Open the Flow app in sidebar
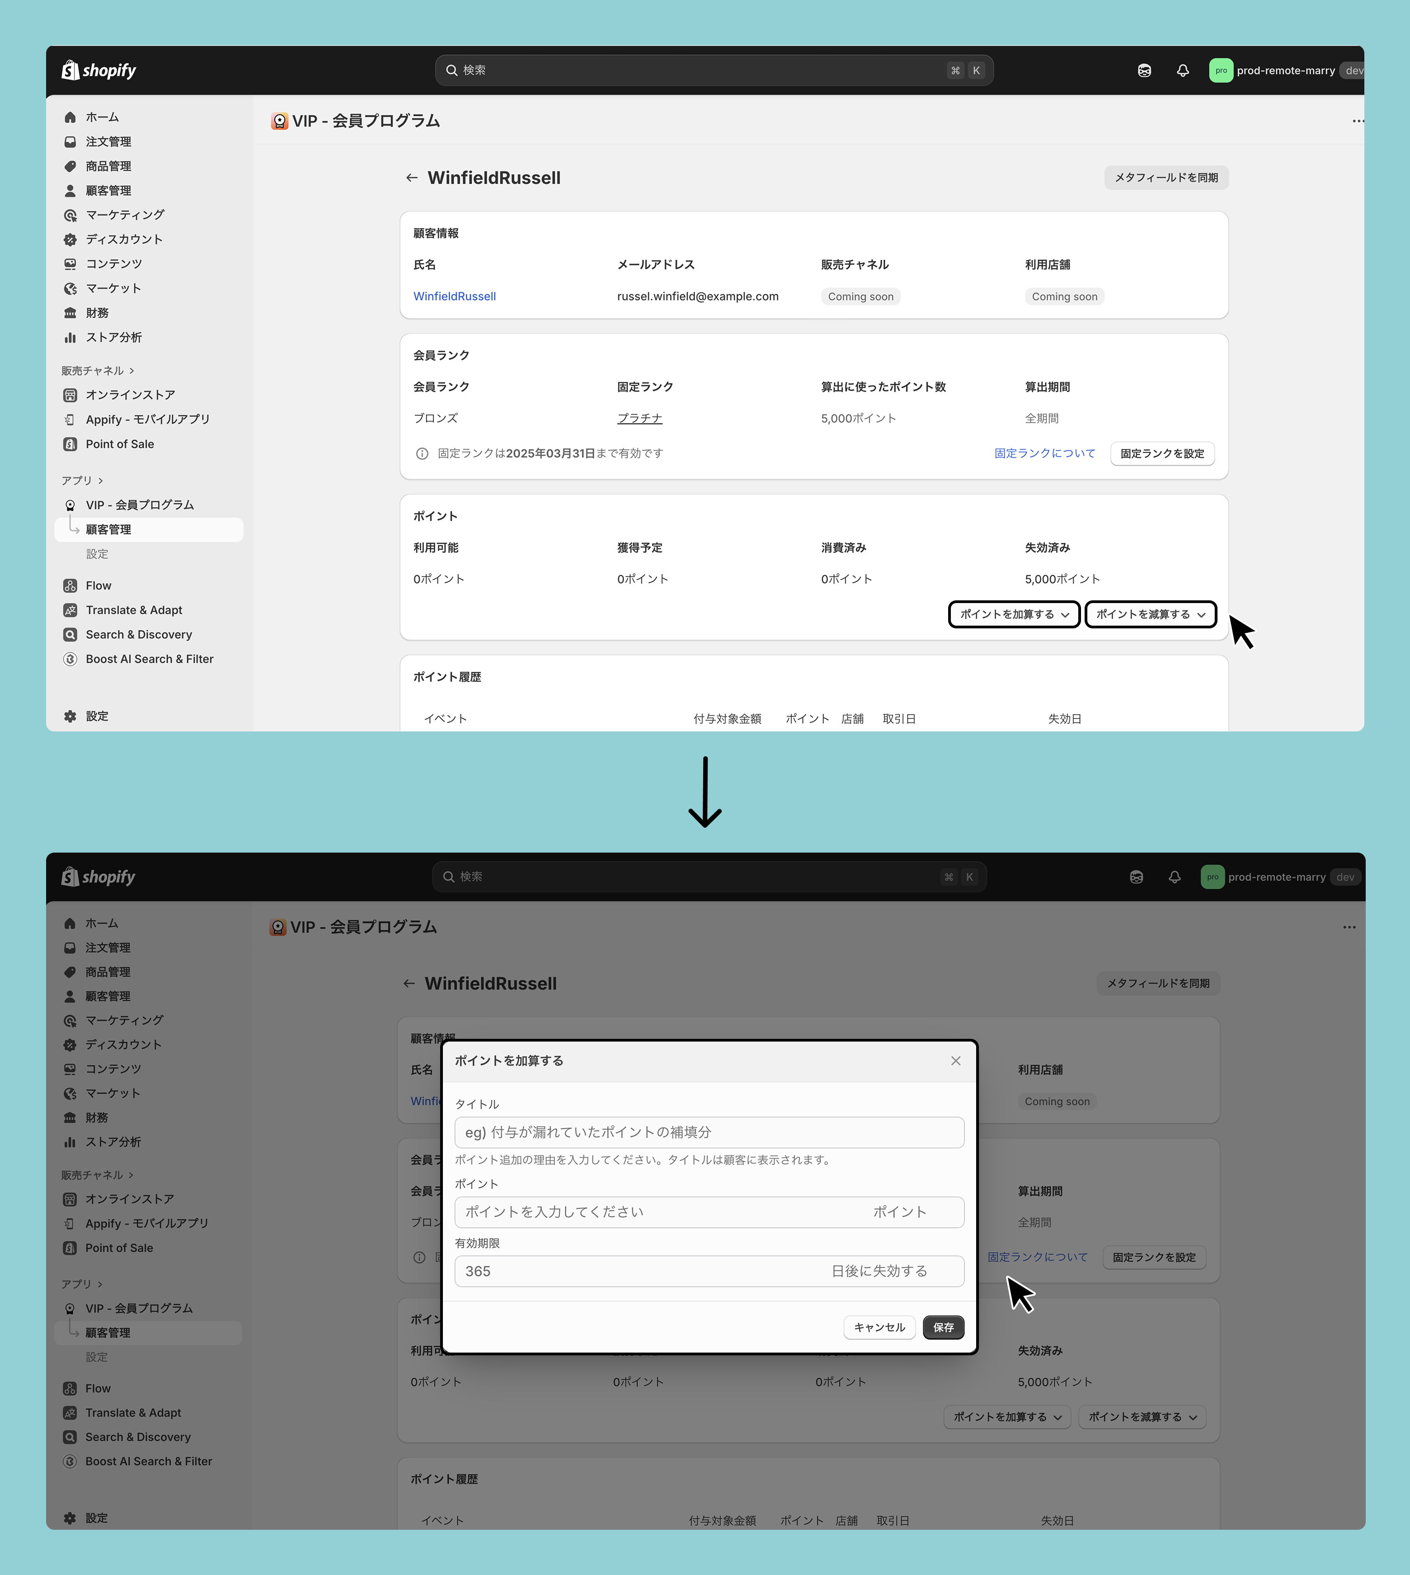 click(99, 585)
